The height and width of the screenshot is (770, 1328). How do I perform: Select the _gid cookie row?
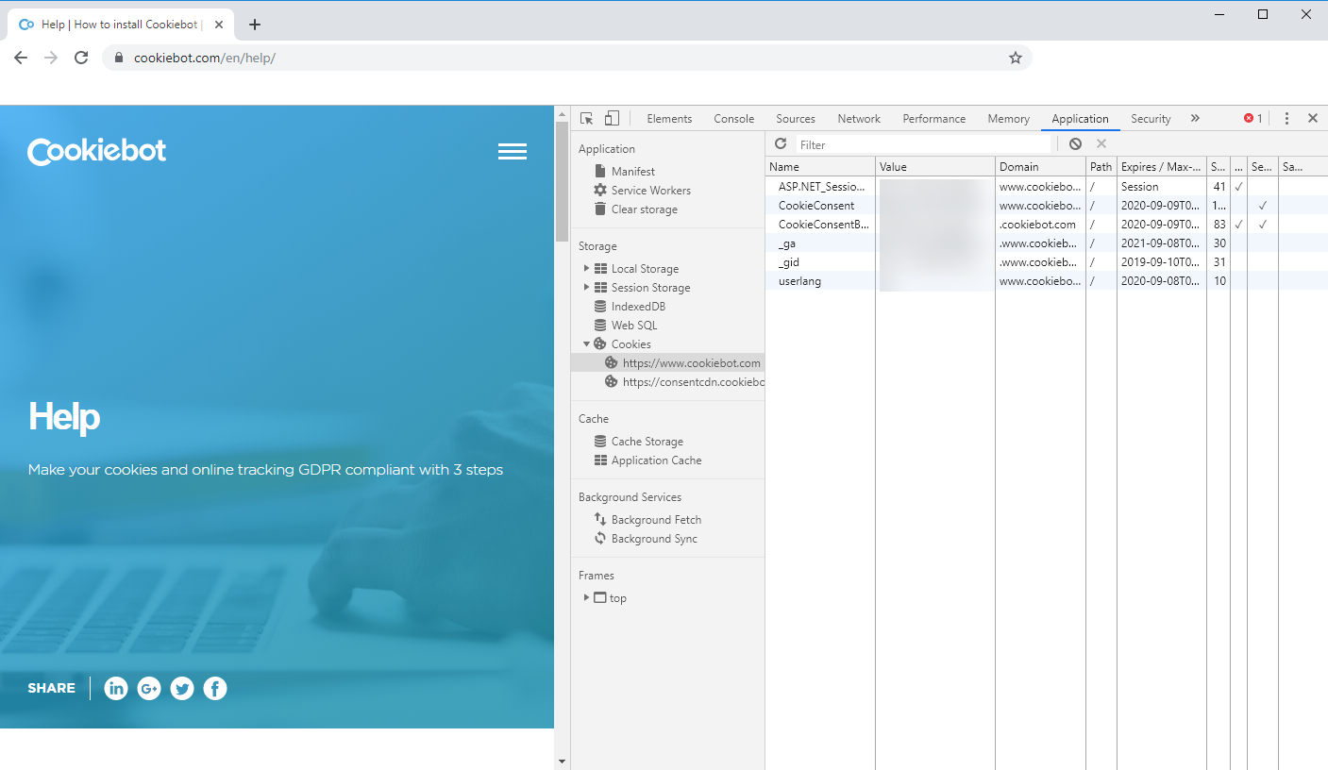pyautogui.click(x=1047, y=262)
